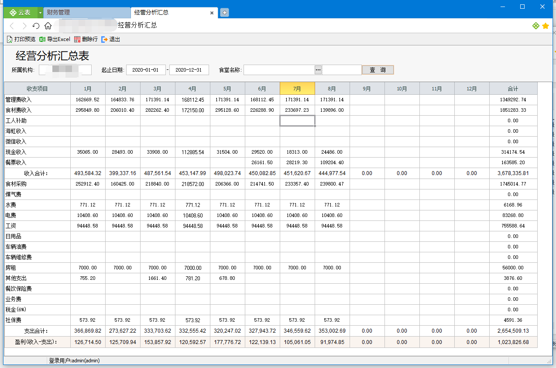Image resolution: width=556 pixels, height=368 pixels.
Task: Click the start date field 2020-01-01
Action: pos(146,70)
